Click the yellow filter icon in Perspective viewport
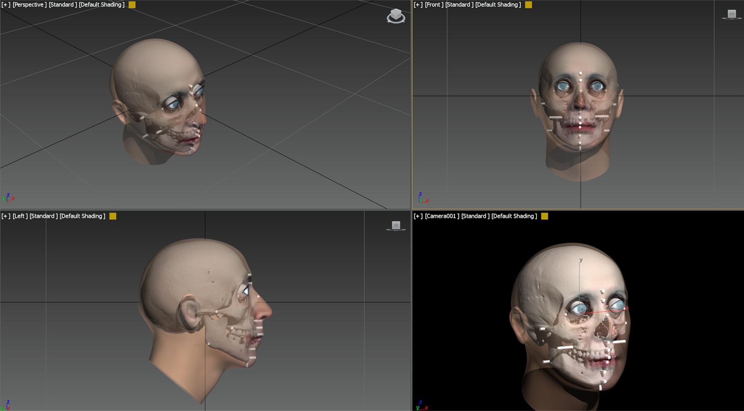The width and height of the screenshot is (744, 411). pos(132,5)
